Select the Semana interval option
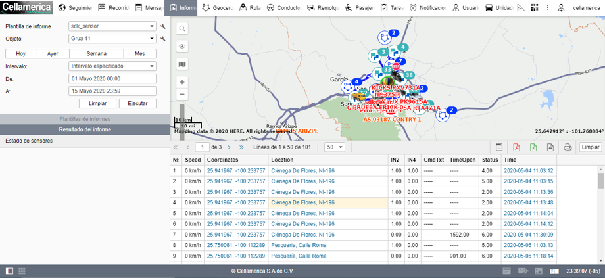Image resolution: width=605 pixels, height=278 pixels. [x=96, y=54]
